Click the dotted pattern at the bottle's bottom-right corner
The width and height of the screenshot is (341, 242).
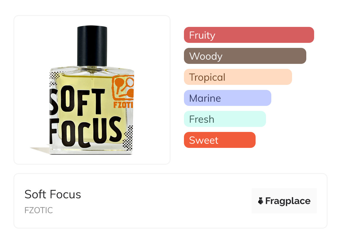tap(128, 139)
